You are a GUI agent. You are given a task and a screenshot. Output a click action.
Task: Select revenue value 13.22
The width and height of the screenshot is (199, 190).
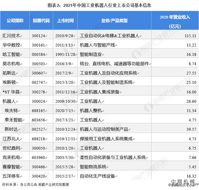(x=191, y=45)
